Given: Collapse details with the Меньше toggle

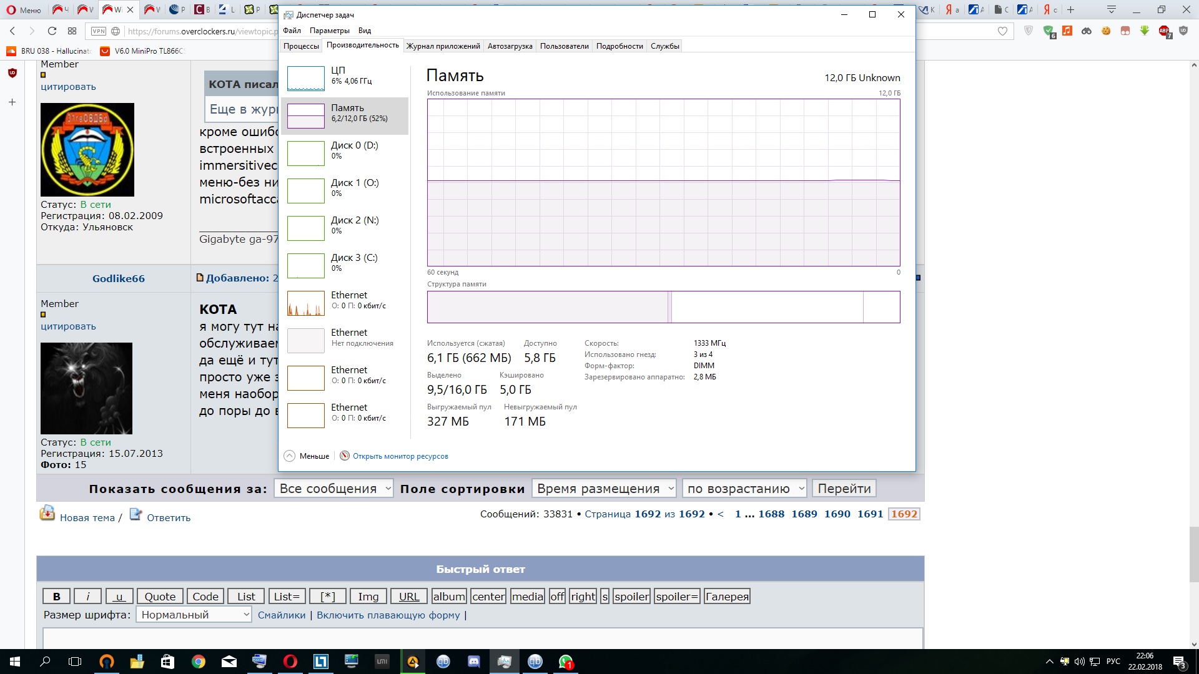Looking at the screenshot, I should tap(307, 456).
